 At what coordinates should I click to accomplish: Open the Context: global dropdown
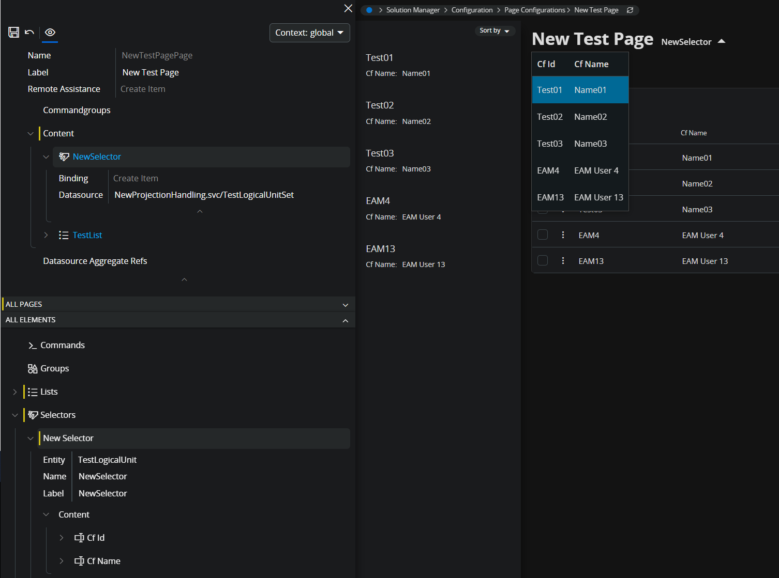pos(309,33)
